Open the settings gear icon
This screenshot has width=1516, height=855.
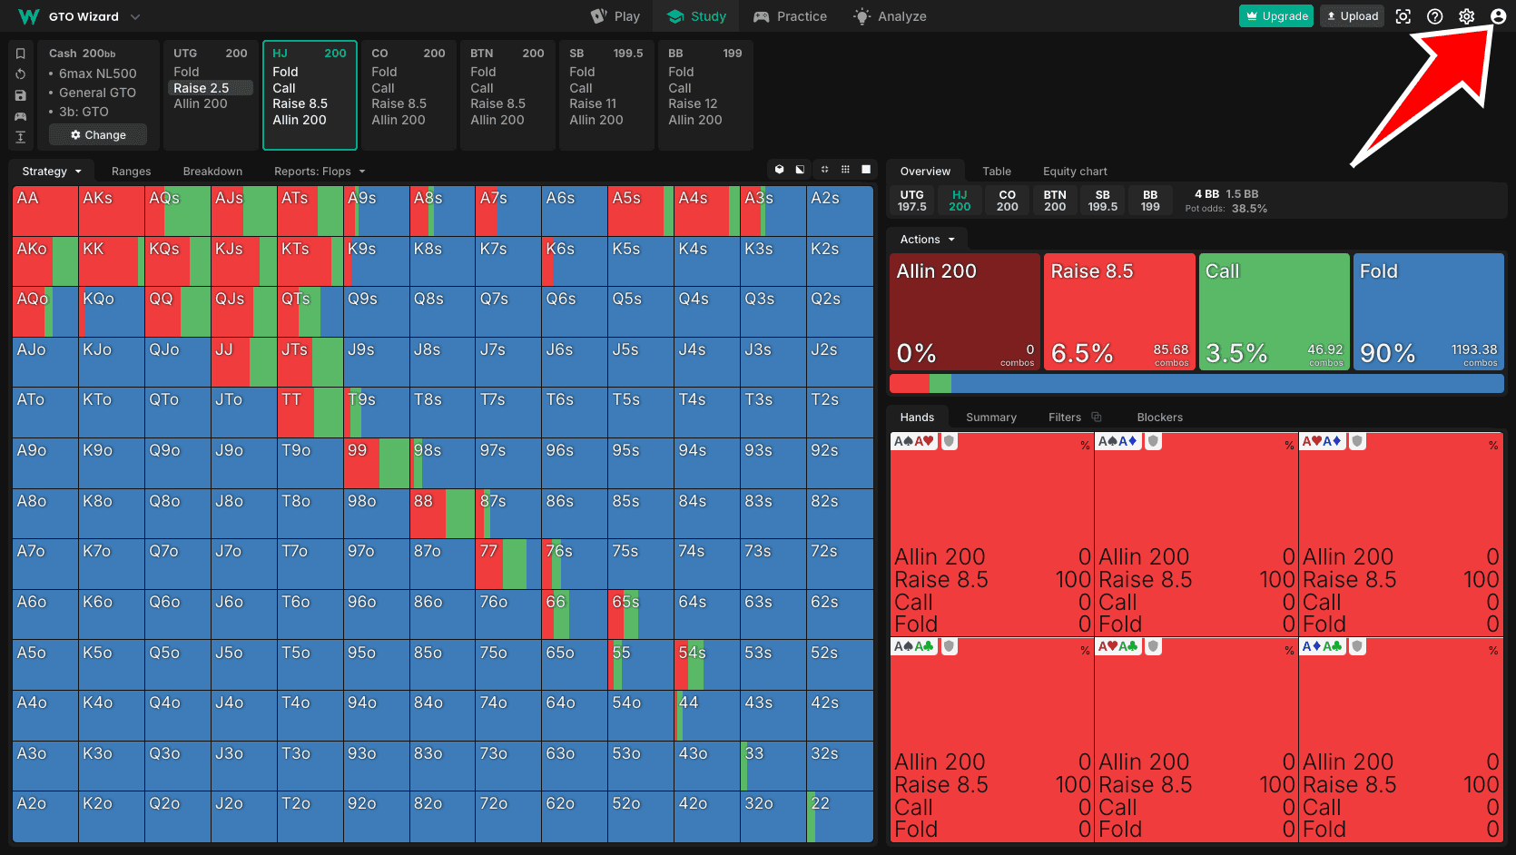(1466, 16)
